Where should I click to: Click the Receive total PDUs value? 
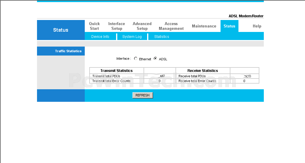tap(247, 76)
